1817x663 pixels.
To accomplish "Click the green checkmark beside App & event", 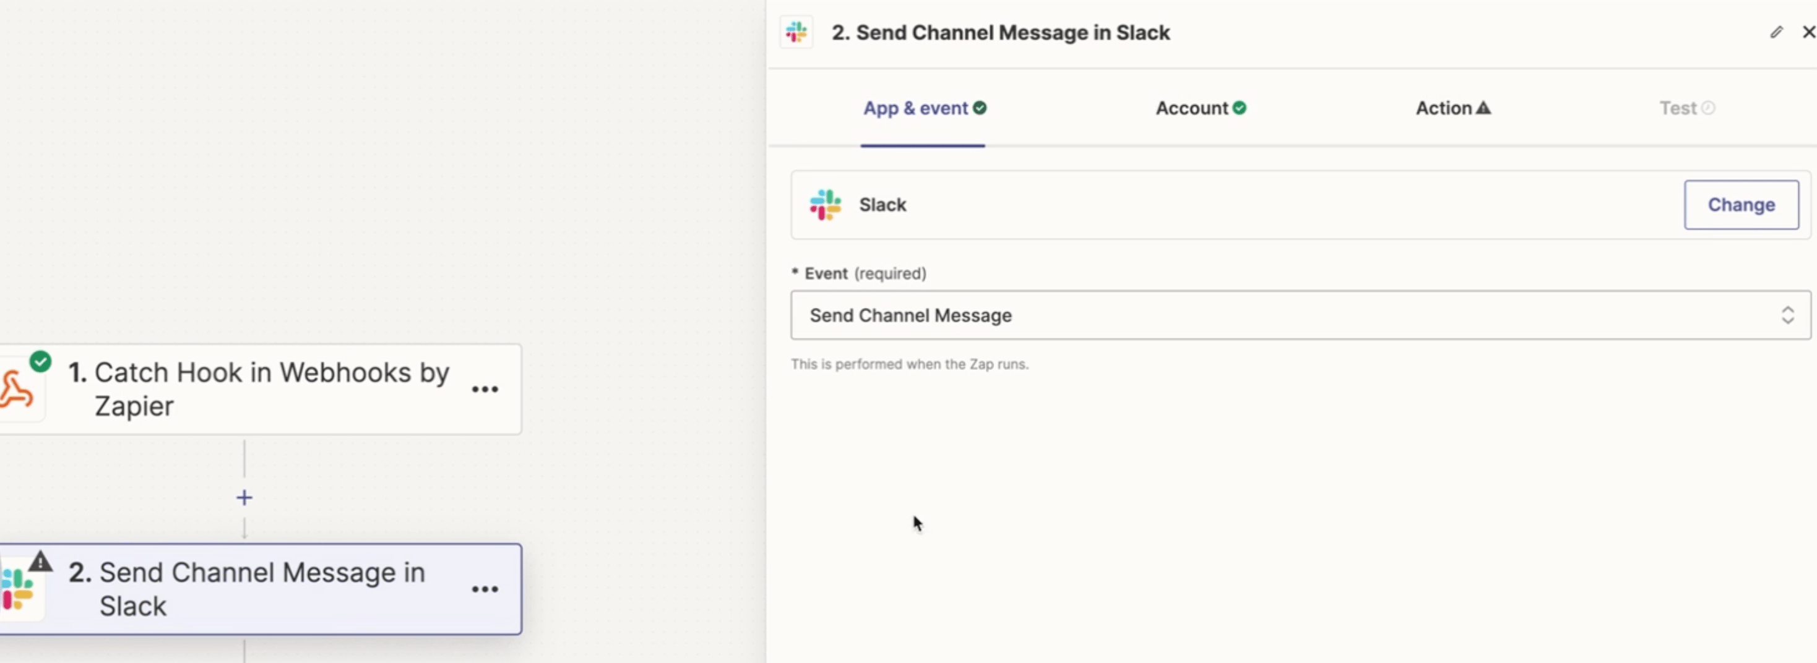I will click(980, 108).
